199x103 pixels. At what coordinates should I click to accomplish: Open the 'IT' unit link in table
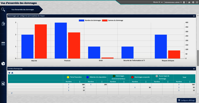pos(12,93)
